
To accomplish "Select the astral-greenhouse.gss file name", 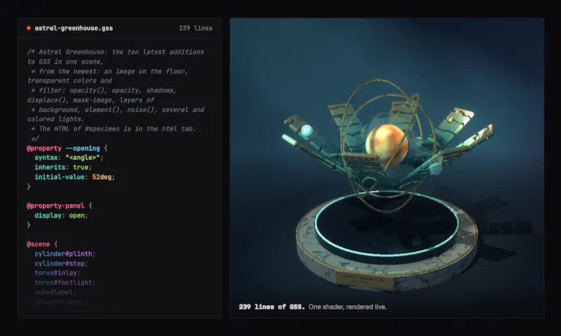I will tap(74, 28).
